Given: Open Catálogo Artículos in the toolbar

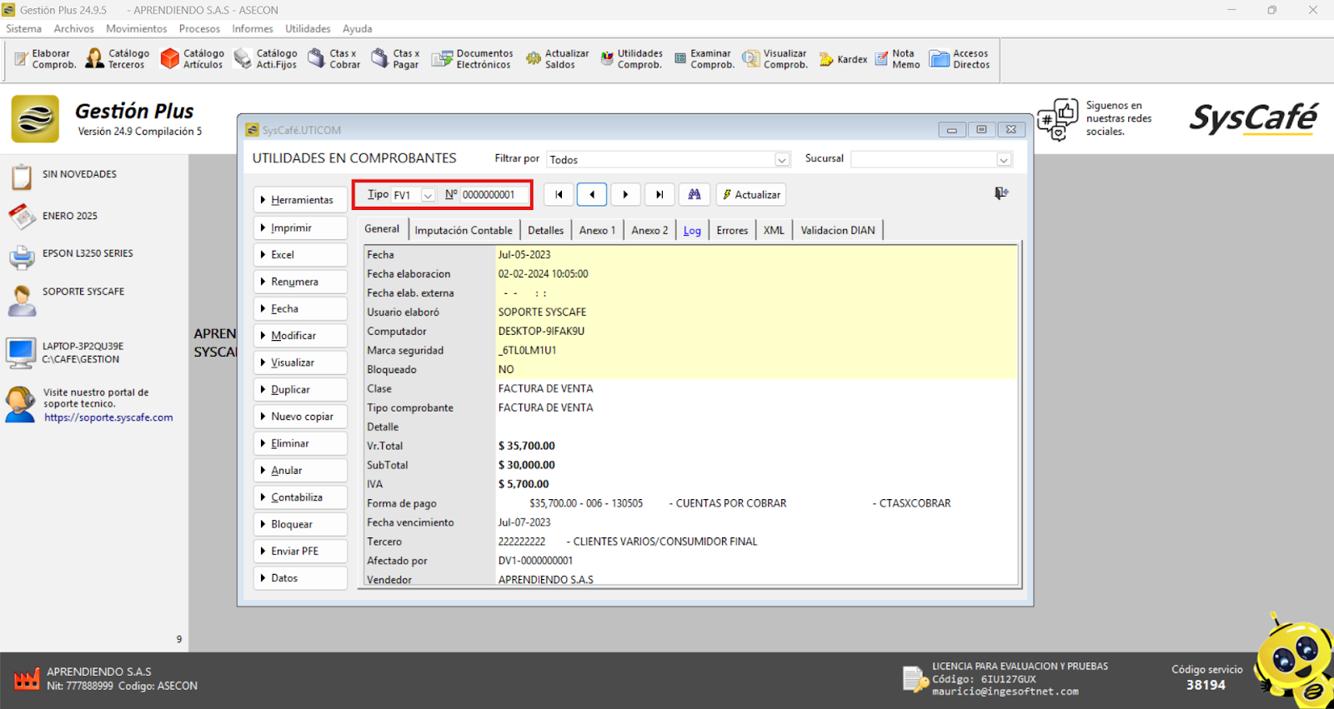Looking at the screenshot, I should coord(193,59).
